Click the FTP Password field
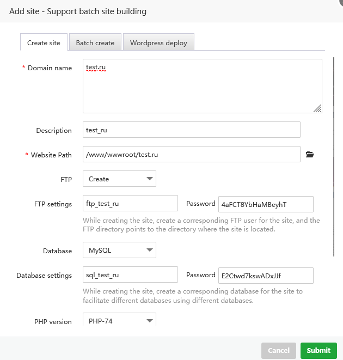The height and width of the screenshot is (360, 343). coord(265,204)
